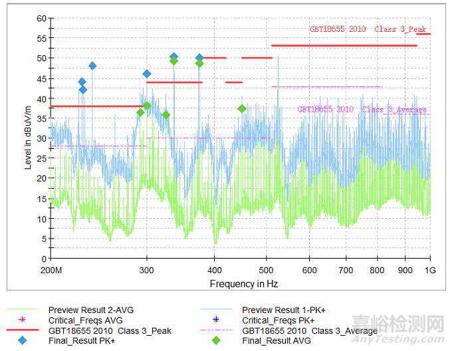The image size is (452, 351).
Task: Click the red 'GBT18655 2010 Class 3_Peak' plot annotation
Action: (368, 29)
